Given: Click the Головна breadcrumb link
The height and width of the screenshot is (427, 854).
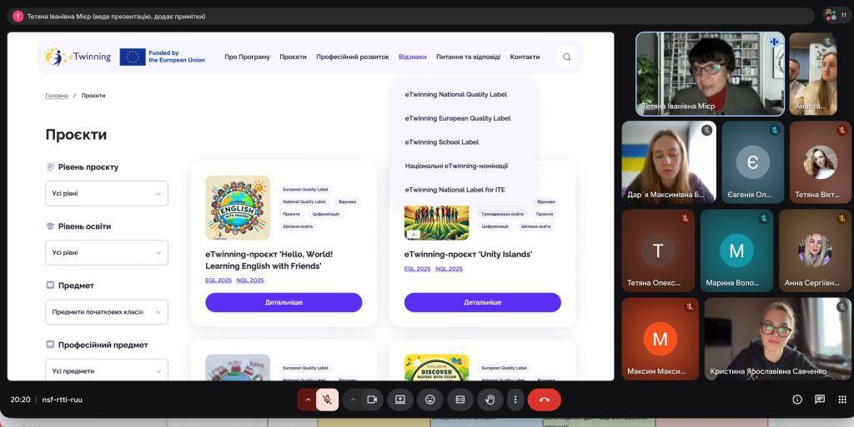Looking at the screenshot, I should pos(57,96).
